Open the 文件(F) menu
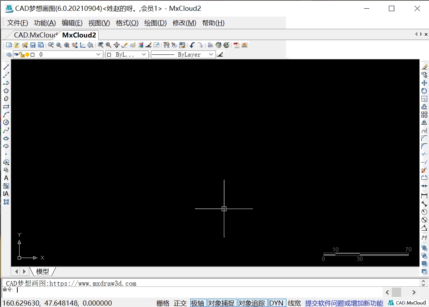The width and height of the screenshot is (429, 307). coord(17,23)
